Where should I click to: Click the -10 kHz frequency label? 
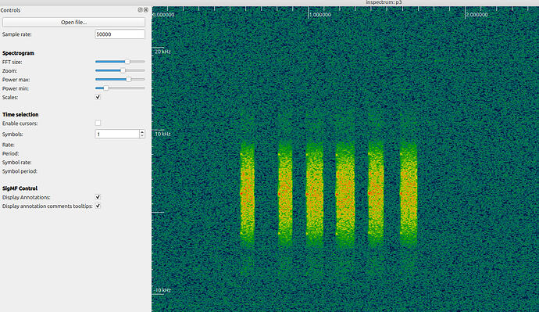coord(162,290)
